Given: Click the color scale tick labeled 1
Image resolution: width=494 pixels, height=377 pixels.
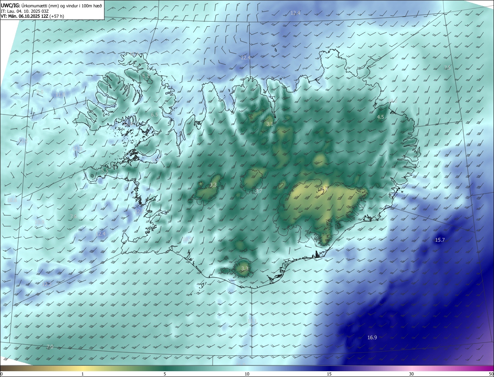Looking at the screenshot, I should (x=83, y=374).
